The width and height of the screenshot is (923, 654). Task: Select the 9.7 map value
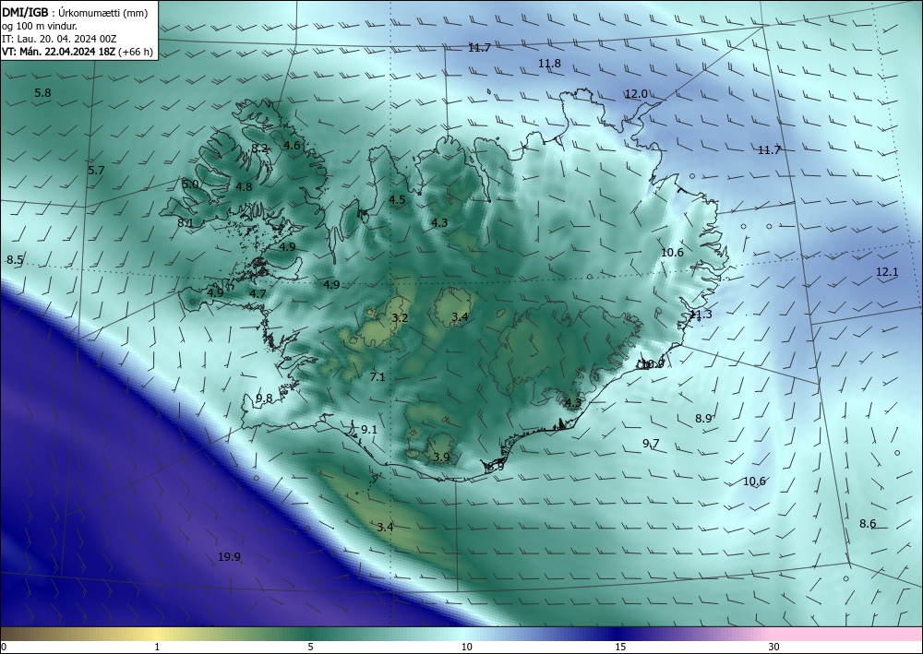pos(651,444)
